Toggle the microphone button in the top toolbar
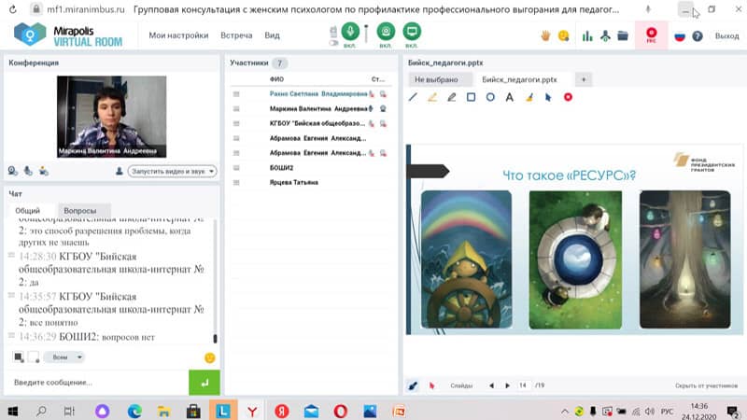Image resolution: width=747 pixels, height=420 pixels. pos(350,32)
